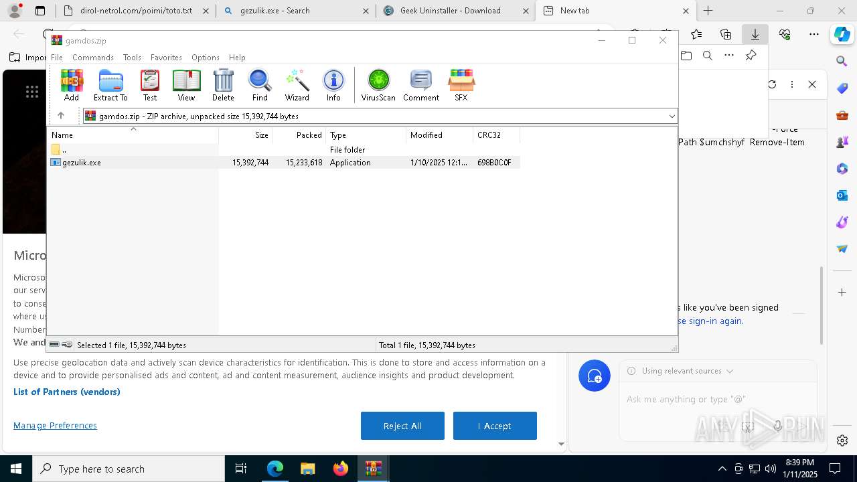Open the Windows Start menu
Screen dimensions: 857x482
pyautogui.click(x=15, y=469)
